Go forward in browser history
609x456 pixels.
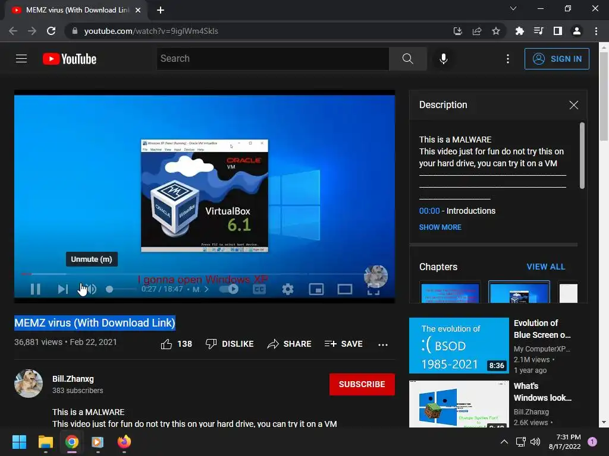[x=32, y=31]
